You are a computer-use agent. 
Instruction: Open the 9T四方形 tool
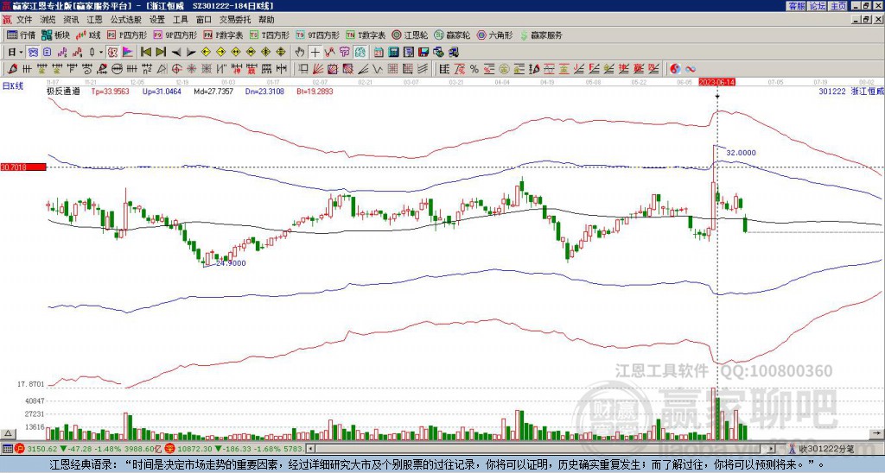[x=317, y=35]
